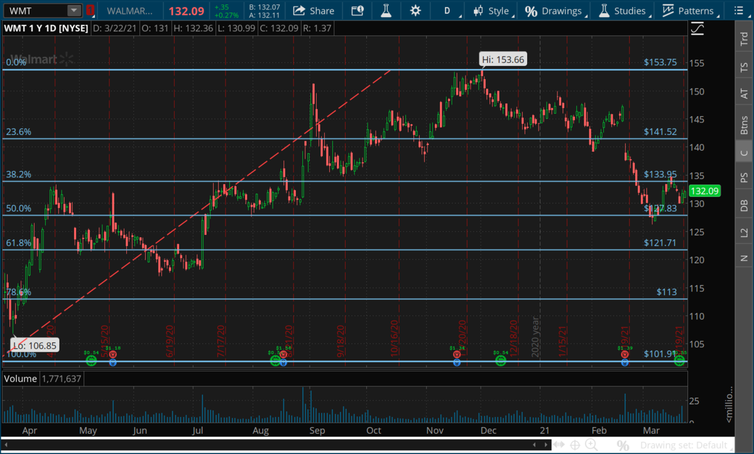Click the $153.75 Fibonacci level label

660,62
